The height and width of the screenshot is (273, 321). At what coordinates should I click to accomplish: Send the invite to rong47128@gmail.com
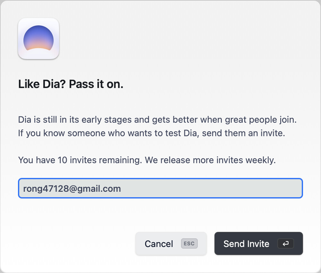(x=258, y=243)
